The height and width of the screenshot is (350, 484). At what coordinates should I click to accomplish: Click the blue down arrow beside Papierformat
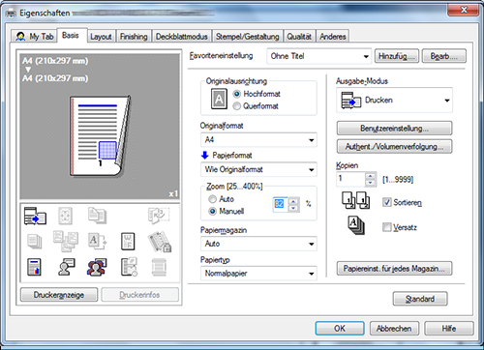point(205,156)
